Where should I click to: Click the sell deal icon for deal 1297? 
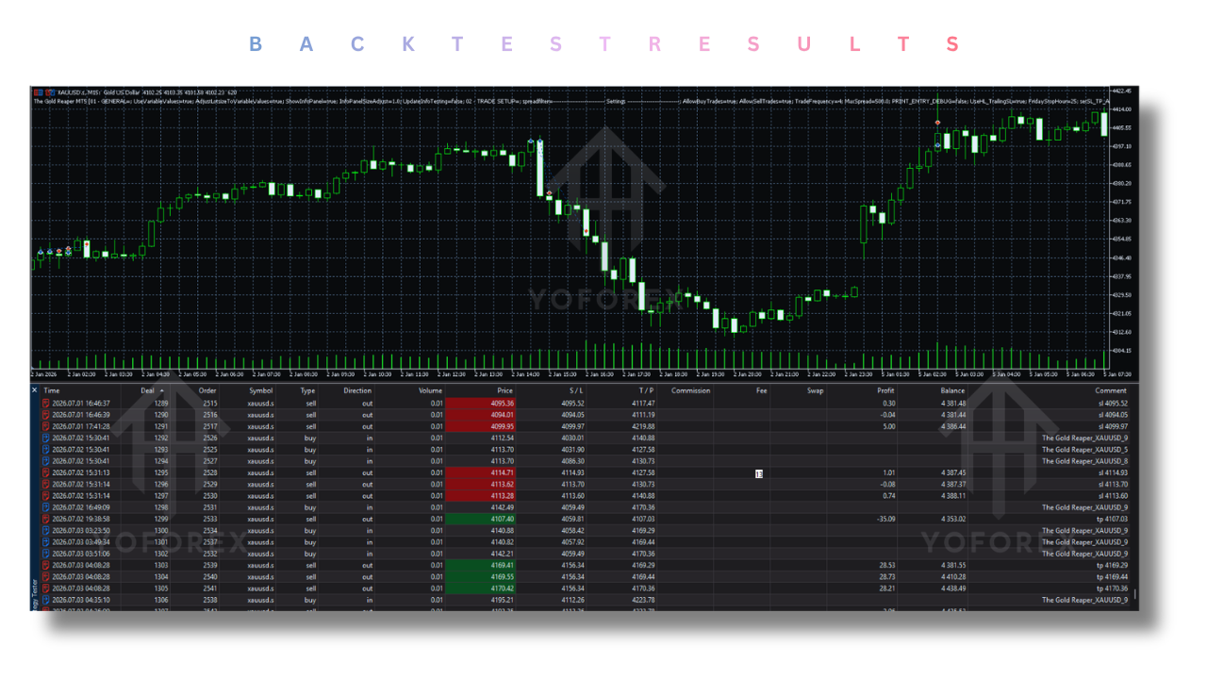[x=46, y=495]
